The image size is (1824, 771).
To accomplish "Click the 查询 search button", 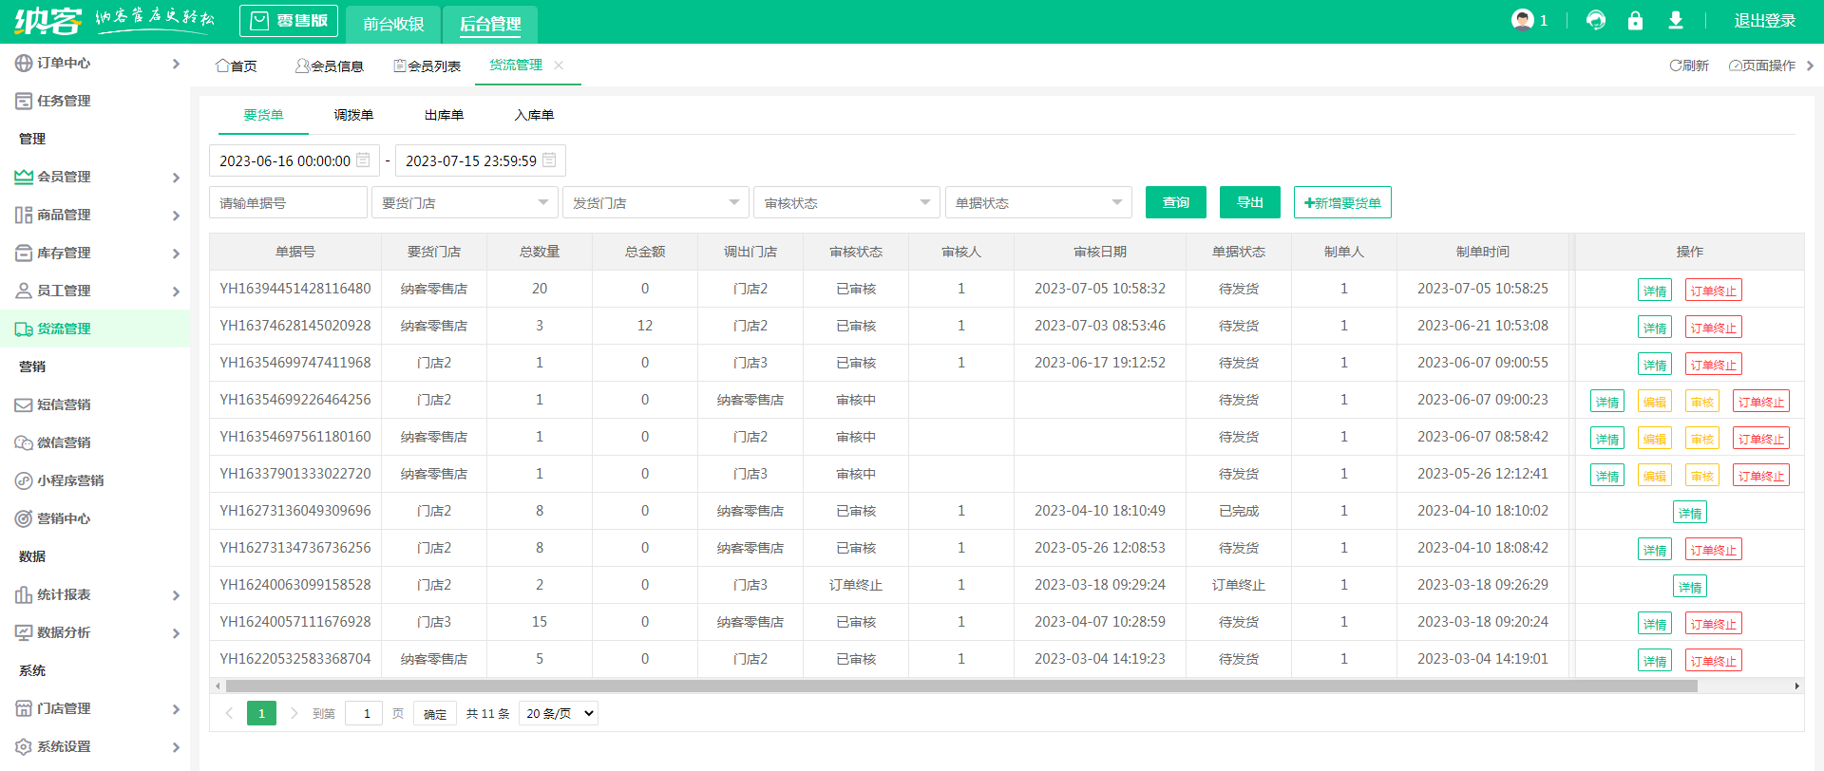I will click(1176, 202).
